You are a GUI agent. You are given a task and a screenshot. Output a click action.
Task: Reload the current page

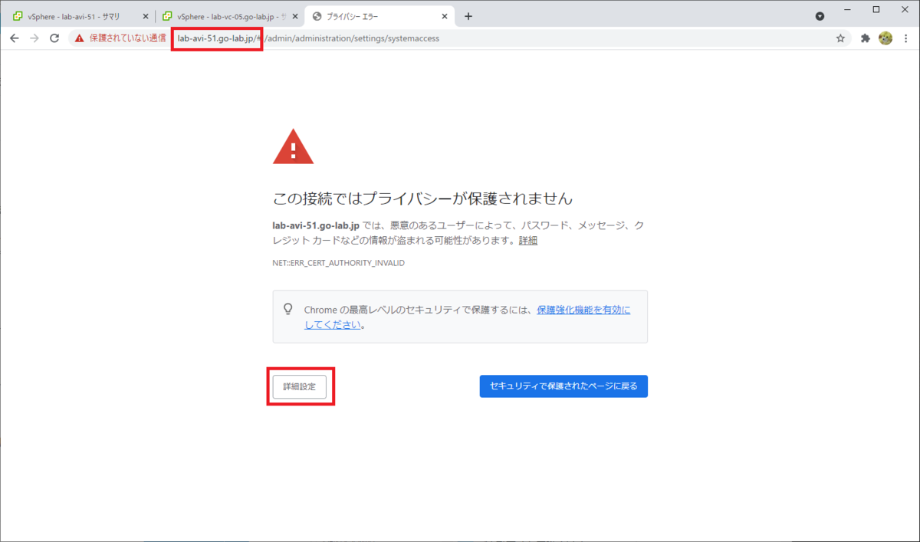(x=54, y=38)
